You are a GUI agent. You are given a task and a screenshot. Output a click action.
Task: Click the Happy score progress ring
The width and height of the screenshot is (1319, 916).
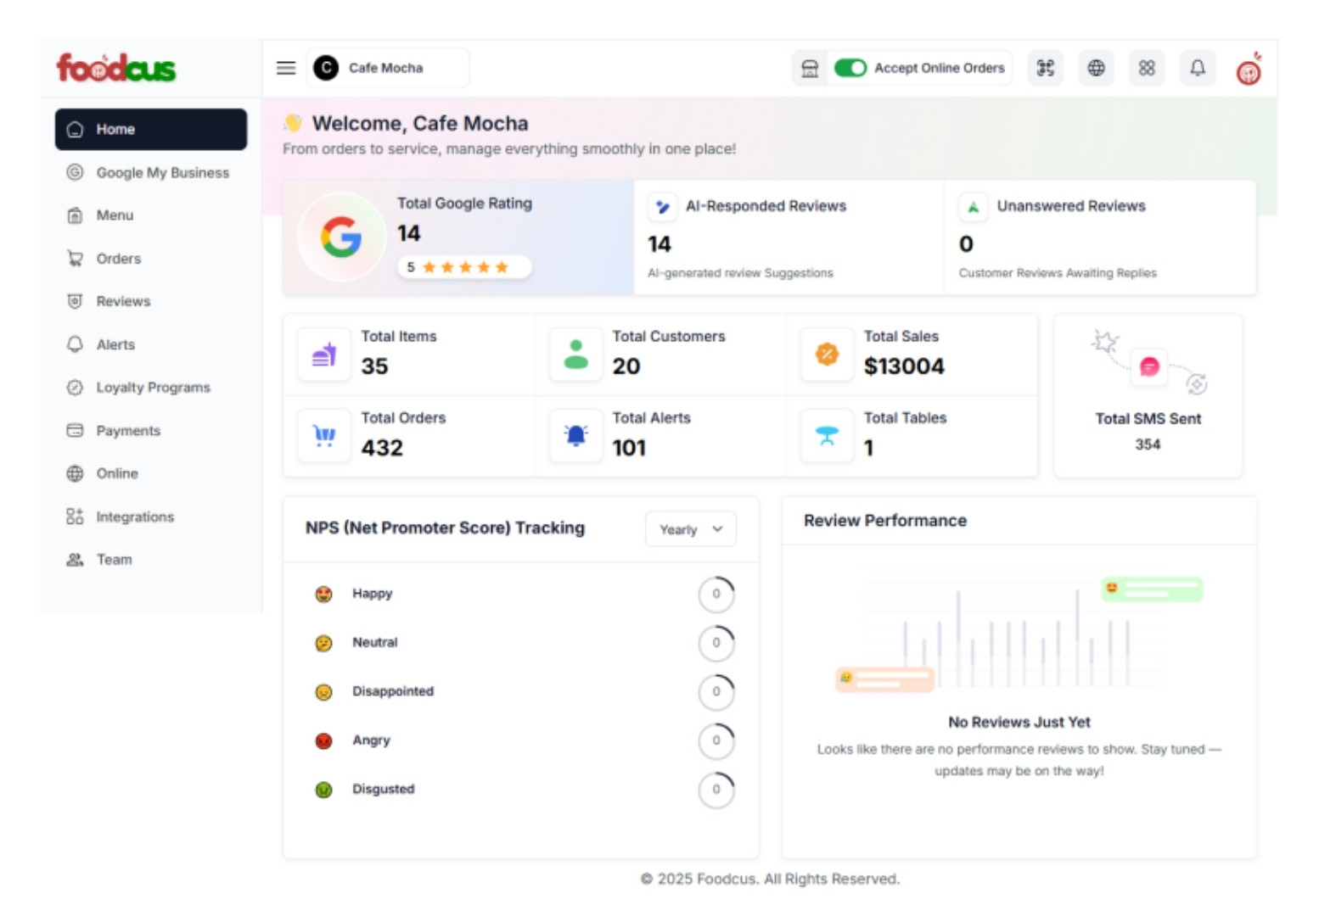coord(717,595)
